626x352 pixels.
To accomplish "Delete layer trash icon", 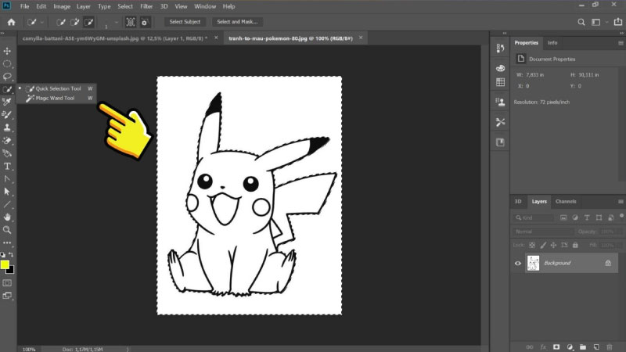I will [610, 347].
